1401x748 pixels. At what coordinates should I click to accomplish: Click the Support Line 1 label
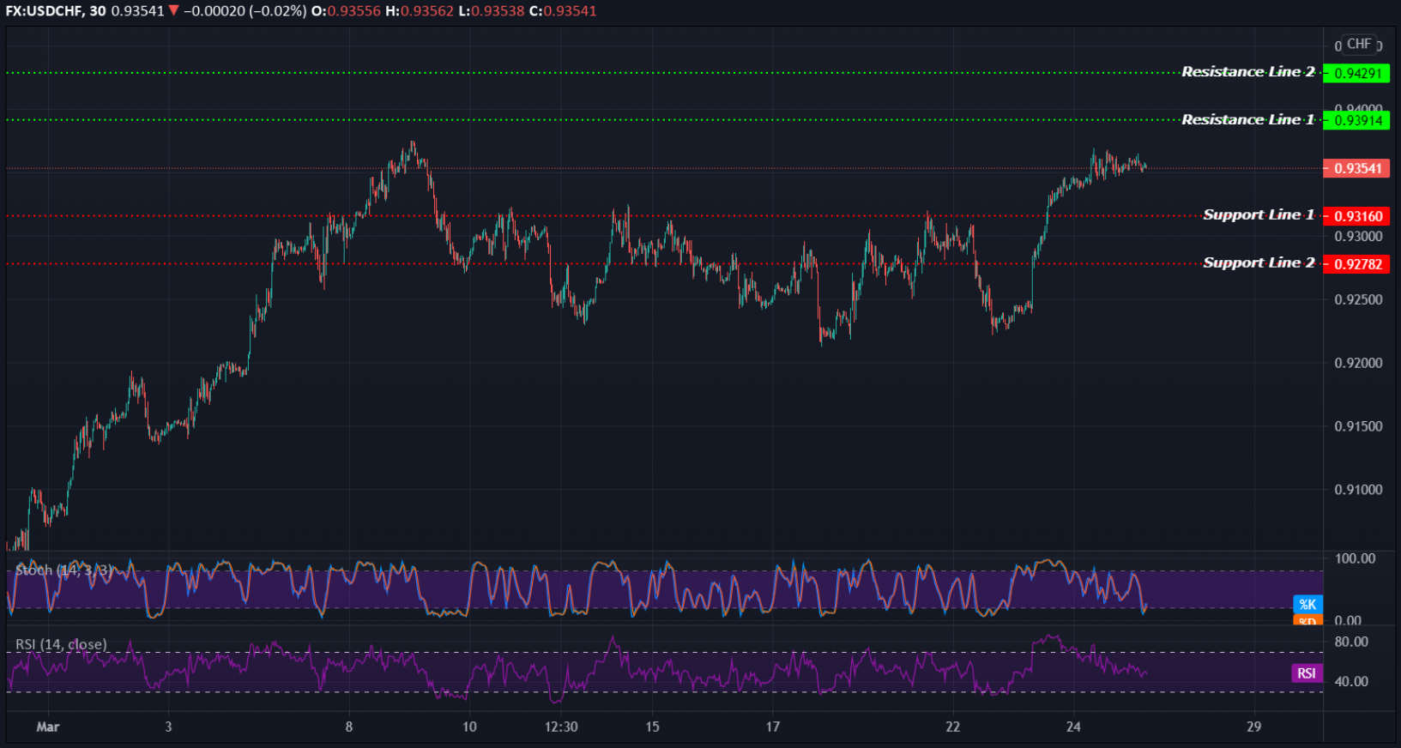tap(1259, 215)
